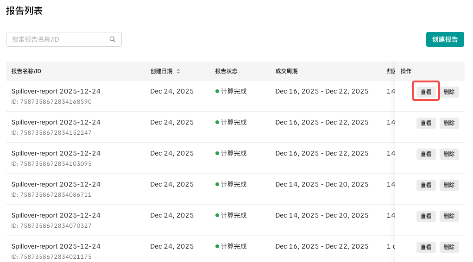Click 查看 for report ID ending 103095
The width and height of the screenshot is (473, 262).
[426, 154]
